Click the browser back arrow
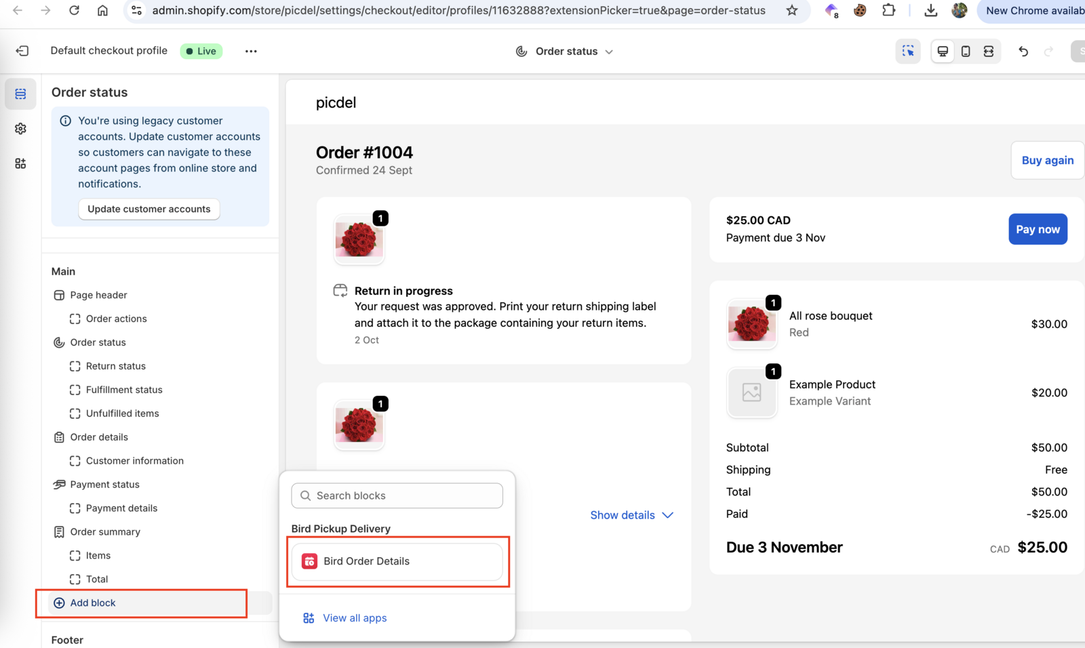The width and height of the screenshot is (1085, 648). 18,10
